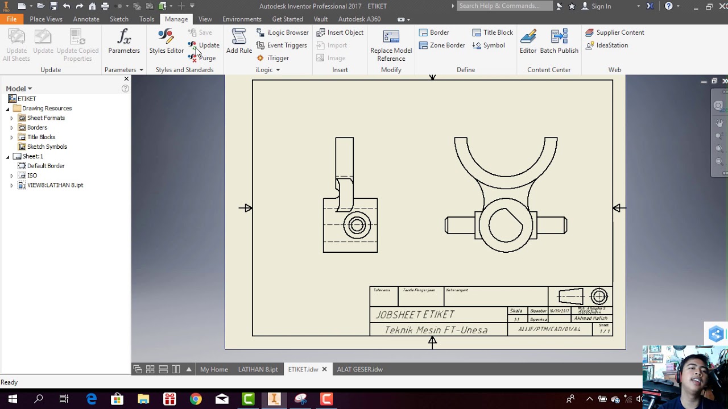
Task: Open the File menu
Action: pos(11,19)
